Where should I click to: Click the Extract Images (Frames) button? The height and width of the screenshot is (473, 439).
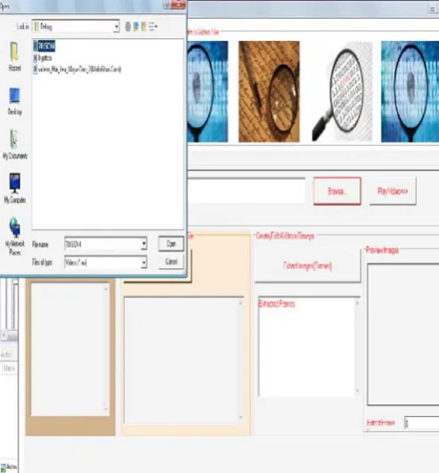click(307, 265)
